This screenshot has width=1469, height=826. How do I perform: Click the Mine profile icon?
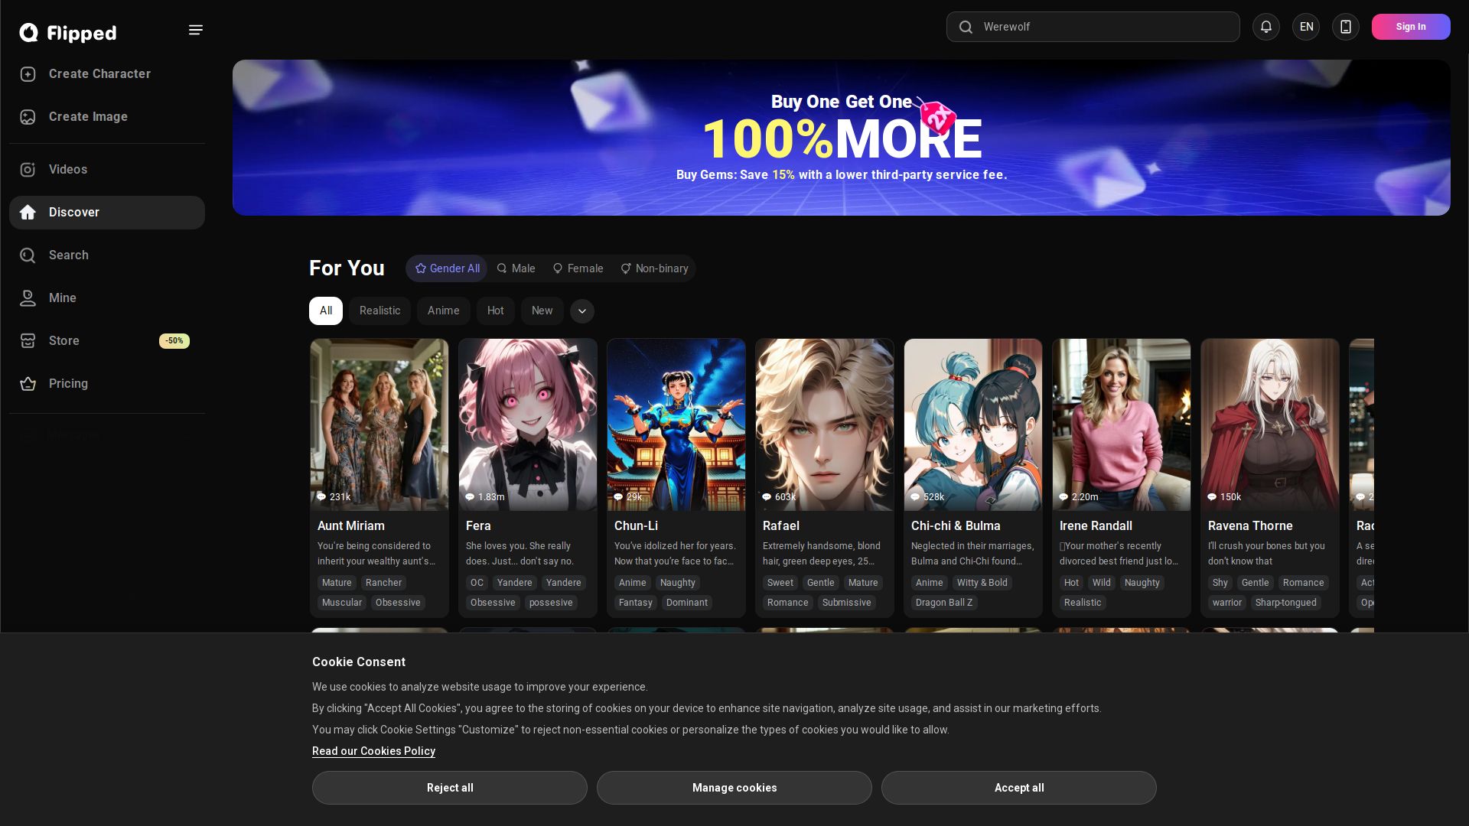click(28, 298)
